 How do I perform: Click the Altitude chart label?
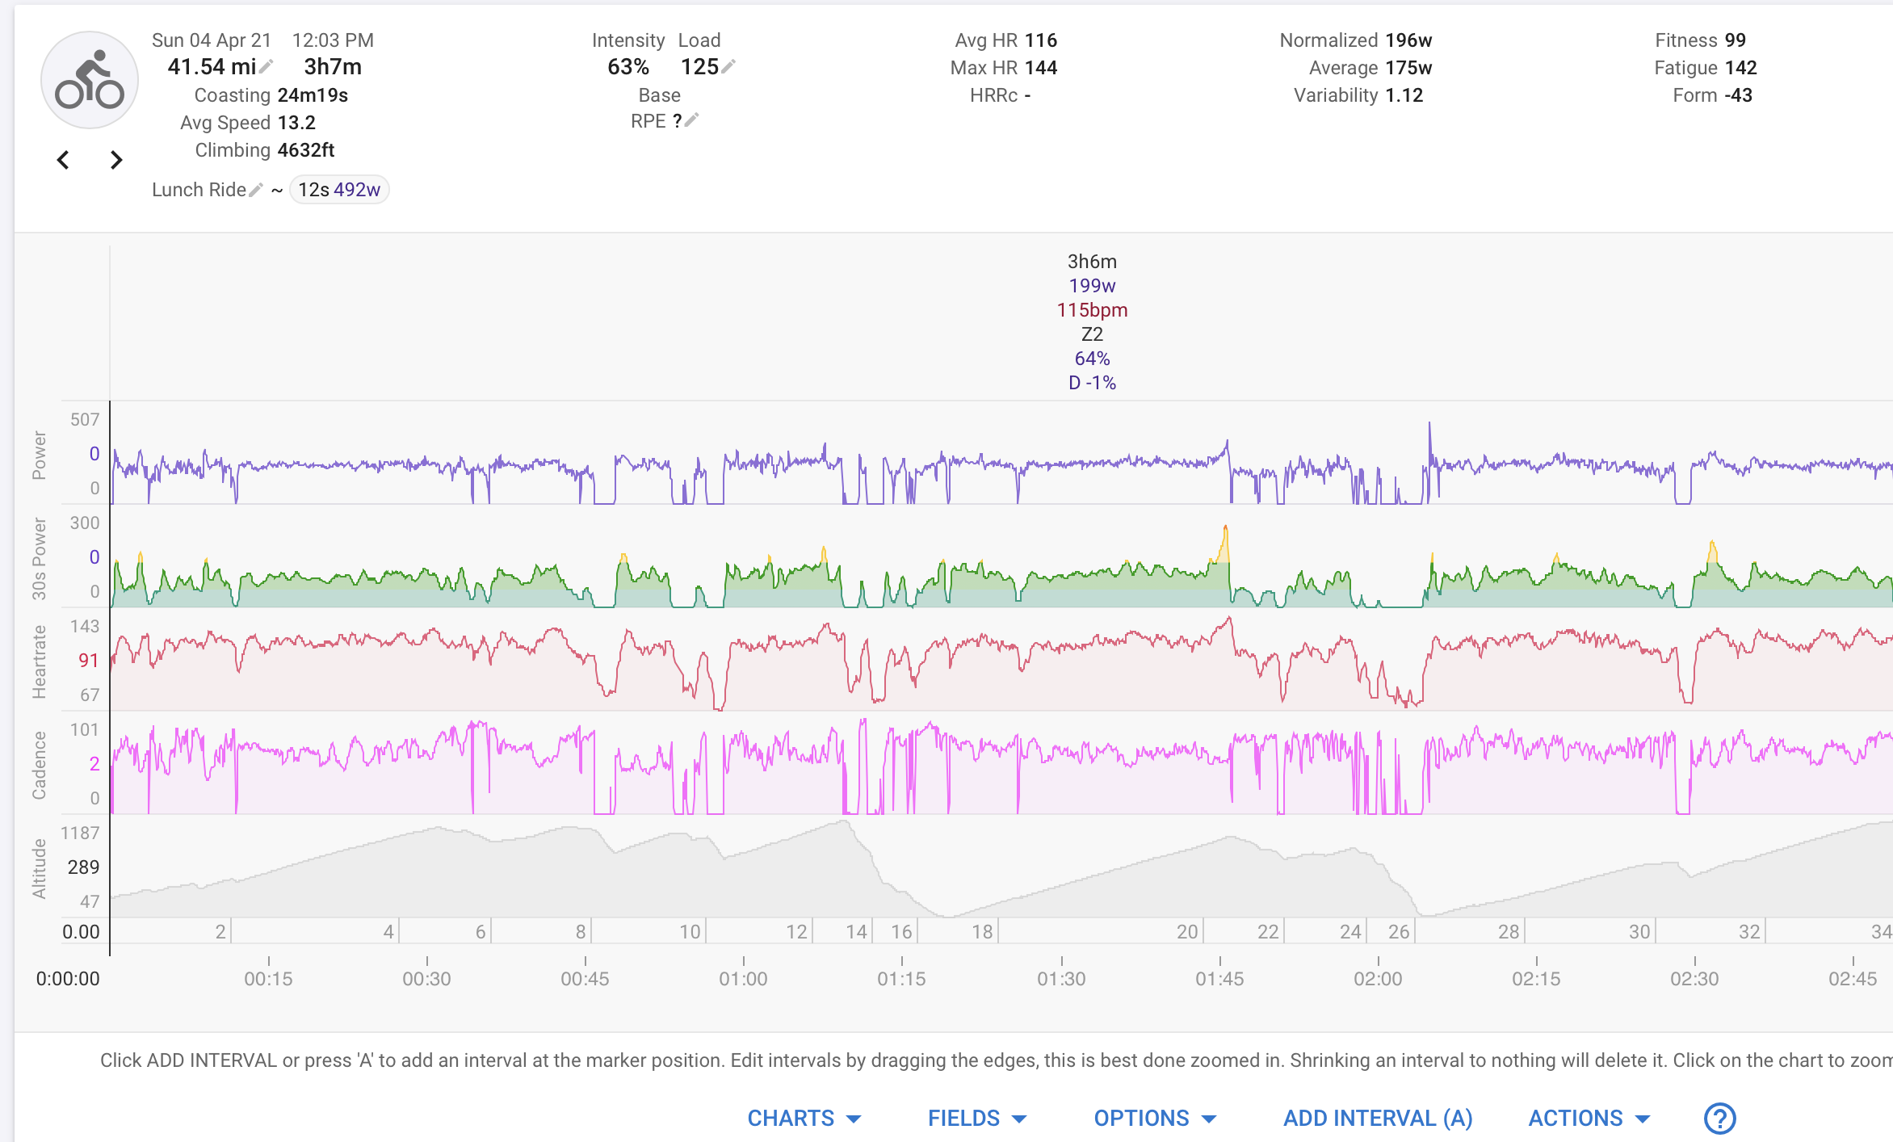(x=39, y=868)
